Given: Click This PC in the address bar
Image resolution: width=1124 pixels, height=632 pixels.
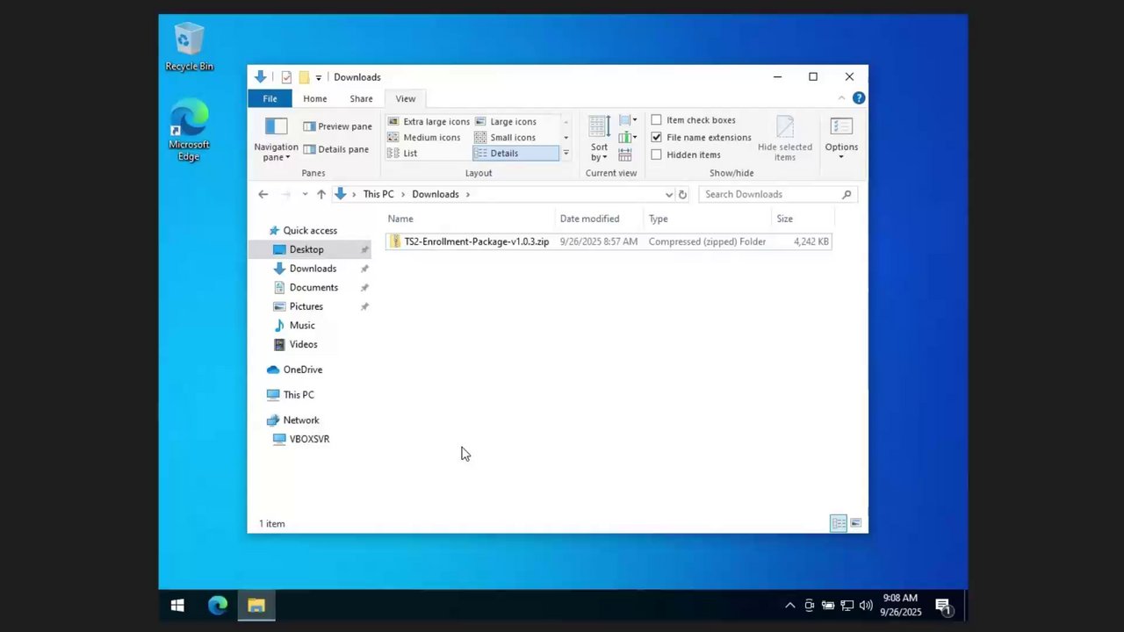Looking at the screenshot, I should 378,194.
